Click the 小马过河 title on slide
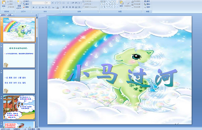The height and width of the screenshot is (130, 202). (x=122, y=76)
